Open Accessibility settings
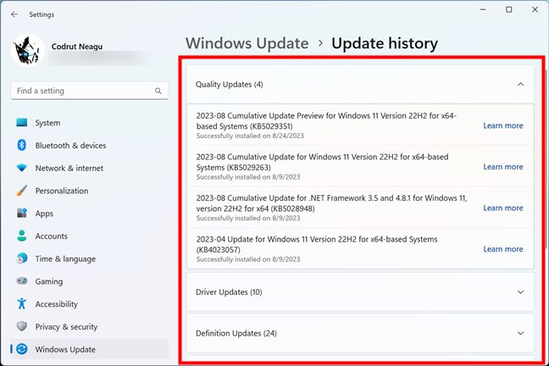549x366 pixels. 90,304
